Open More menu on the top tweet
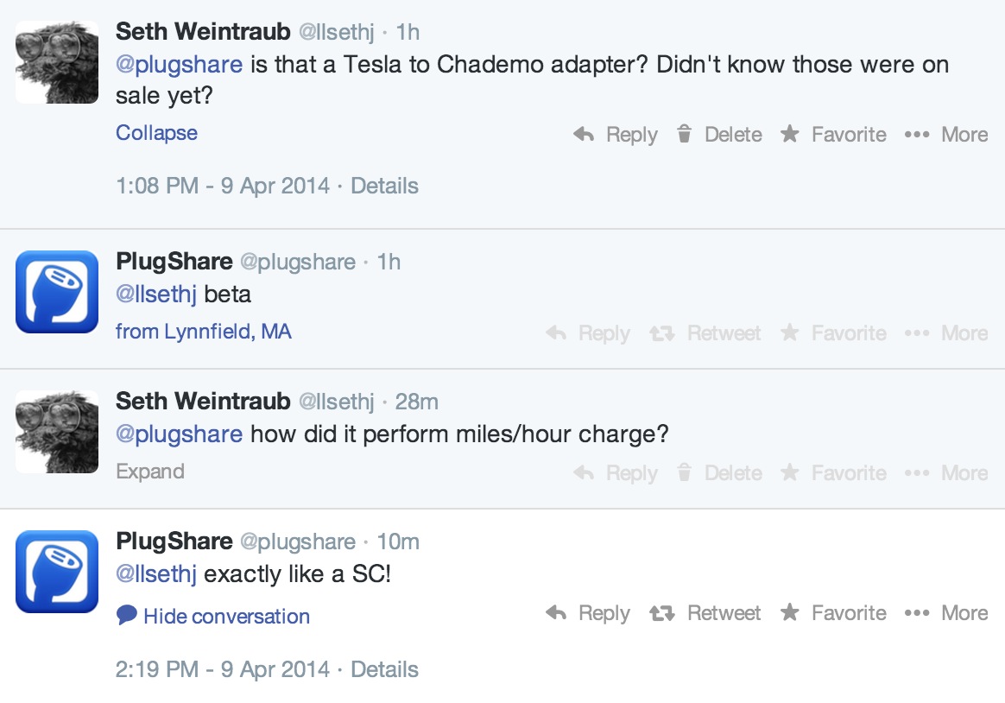The image size is (1005, 703). (x=946, y=135)
